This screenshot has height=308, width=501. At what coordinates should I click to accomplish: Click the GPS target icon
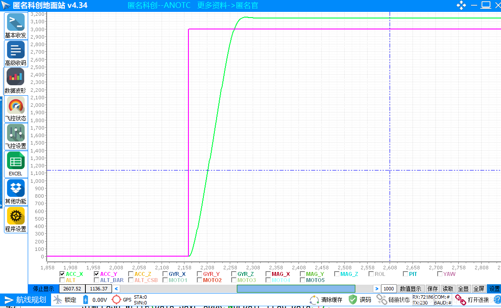pos(116,300)
